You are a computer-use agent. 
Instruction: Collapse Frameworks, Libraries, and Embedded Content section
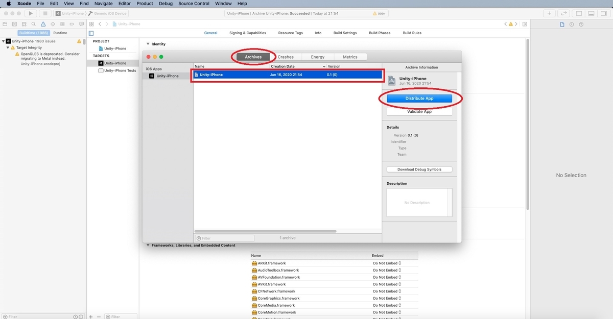(x=148, y=246)
